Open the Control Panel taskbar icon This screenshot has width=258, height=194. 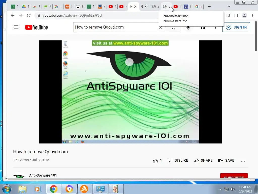coord(100,189)
